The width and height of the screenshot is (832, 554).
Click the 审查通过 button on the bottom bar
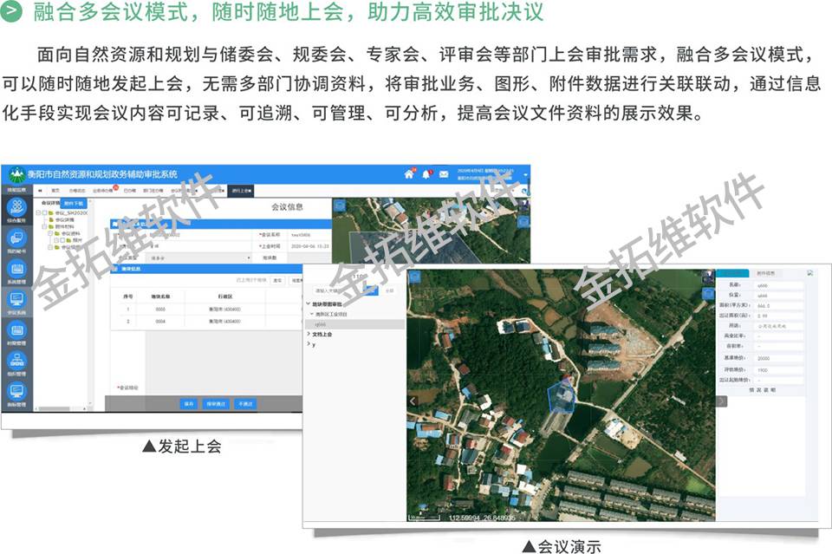pyautogui.click(x=216, y=404)
